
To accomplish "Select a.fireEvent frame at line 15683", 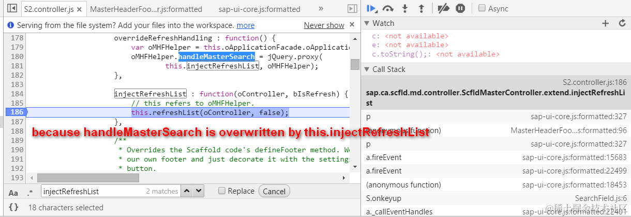I will [496, 157].
